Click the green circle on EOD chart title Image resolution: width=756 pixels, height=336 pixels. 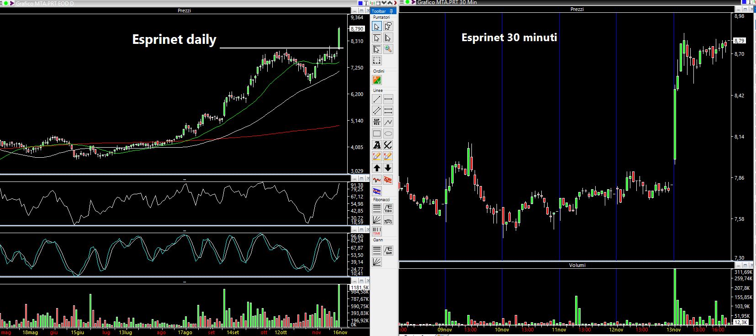coord(6,3)
